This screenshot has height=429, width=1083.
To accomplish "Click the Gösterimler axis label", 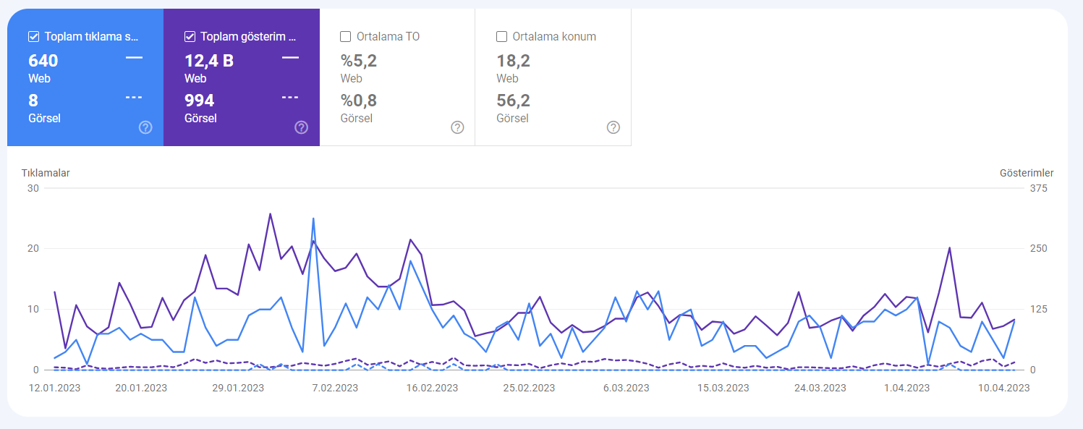I will 1027,173.
